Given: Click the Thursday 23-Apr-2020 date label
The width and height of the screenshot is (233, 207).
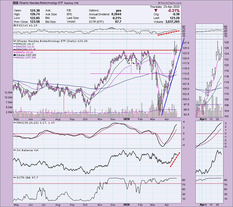Looking at the screenshot, I should (165, 7).
